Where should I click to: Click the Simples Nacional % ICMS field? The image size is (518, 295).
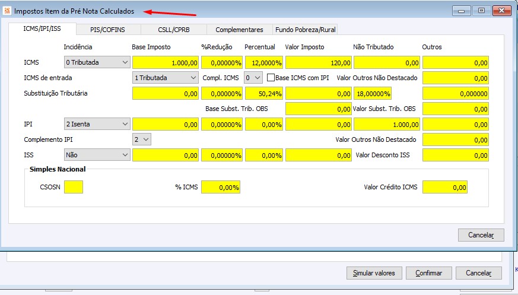(x=221, y=187)
